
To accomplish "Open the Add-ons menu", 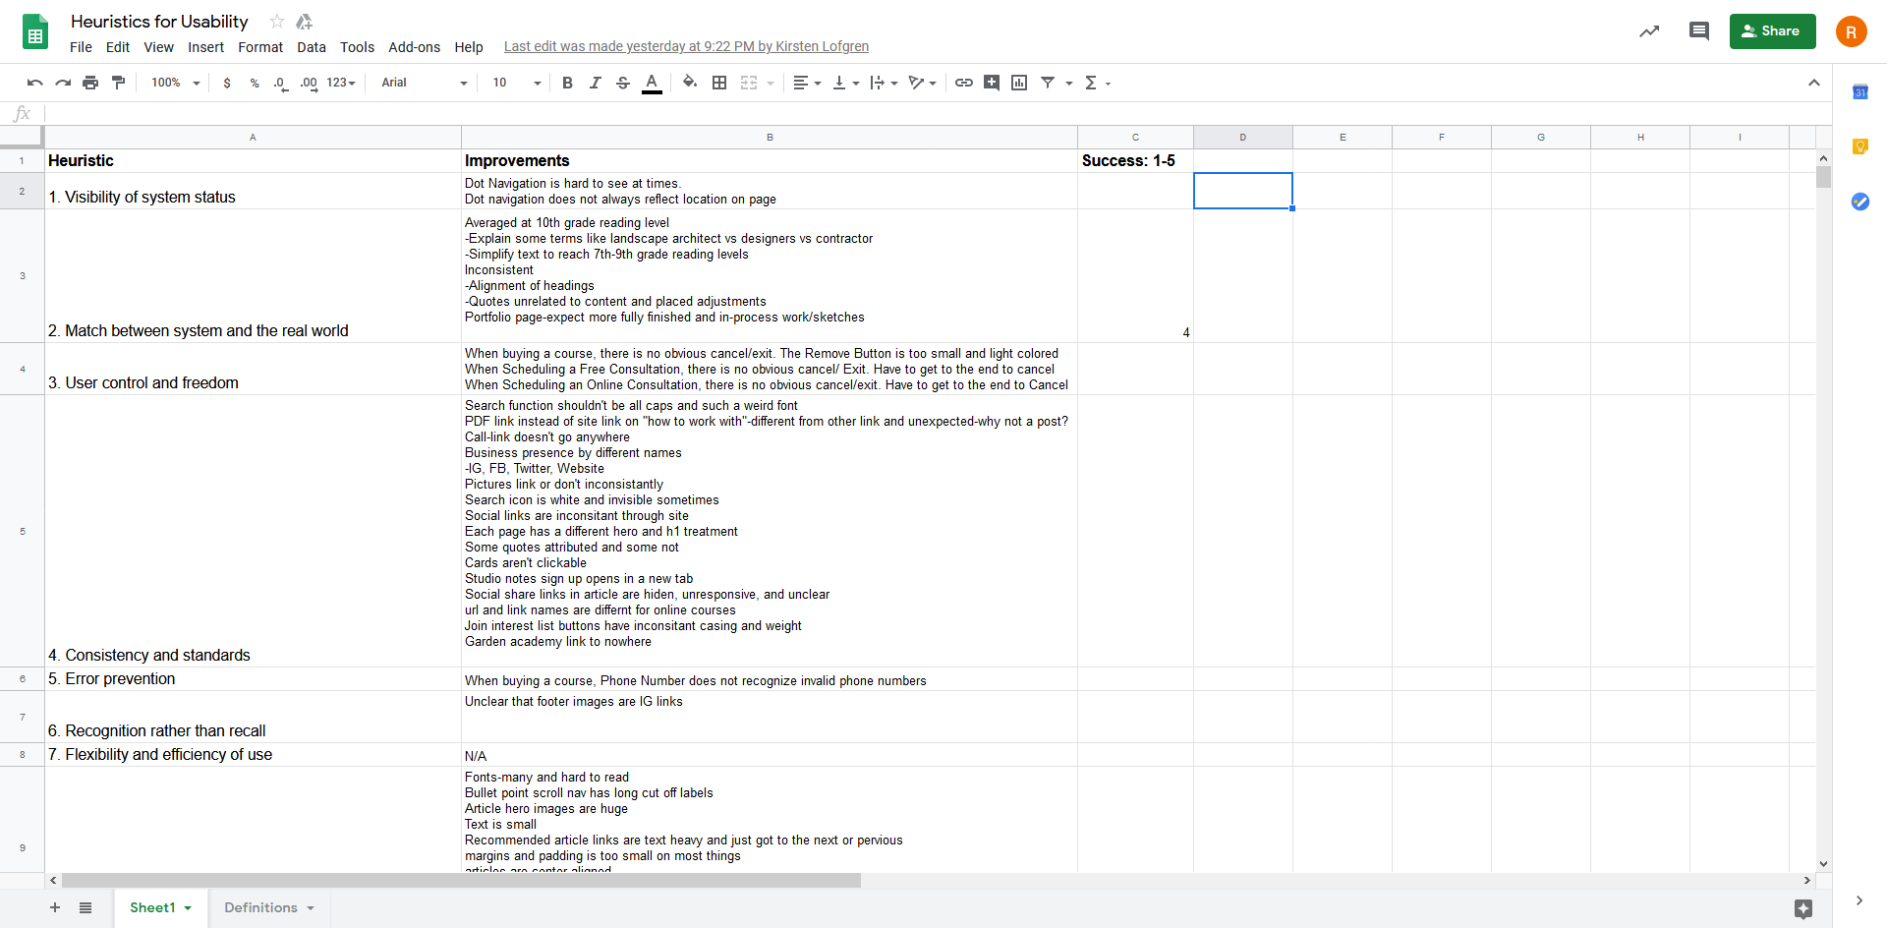I will click(x=414, y=47).
